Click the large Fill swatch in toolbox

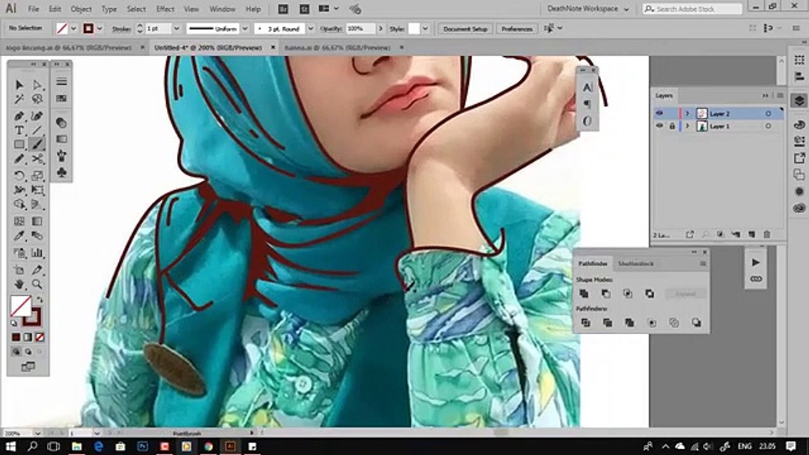point(21,306)
